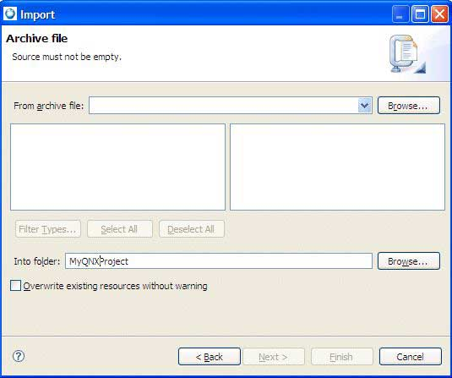
Task: Browse for the destination Into folder
Action: pos(409,261)
